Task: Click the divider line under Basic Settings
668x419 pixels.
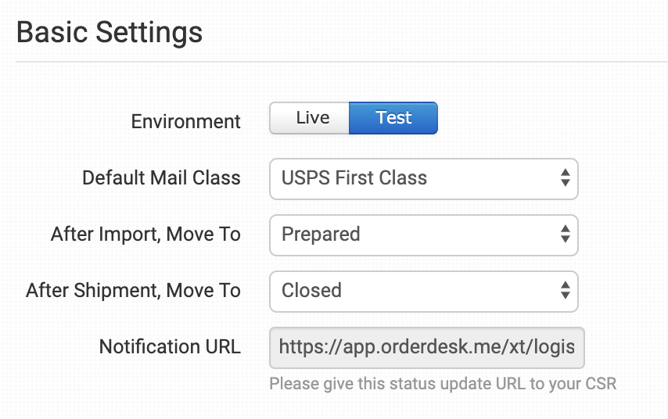Action: (341, 62)
